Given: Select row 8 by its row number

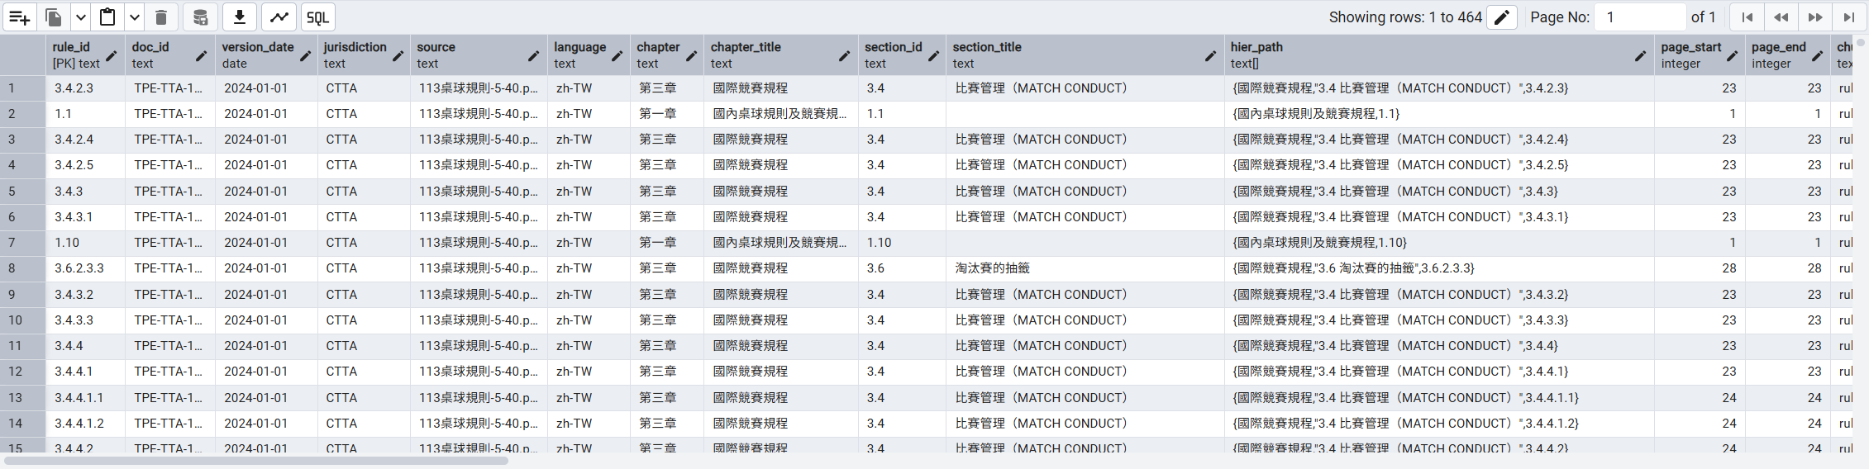Looking at the screenshot, I should (12, 268).
